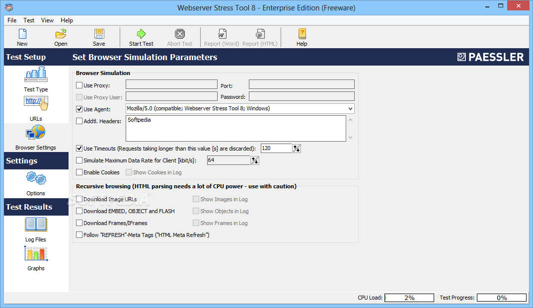Click the timeout value field showing 120
This screenshot has height=308, width=533.
(276, 148)
